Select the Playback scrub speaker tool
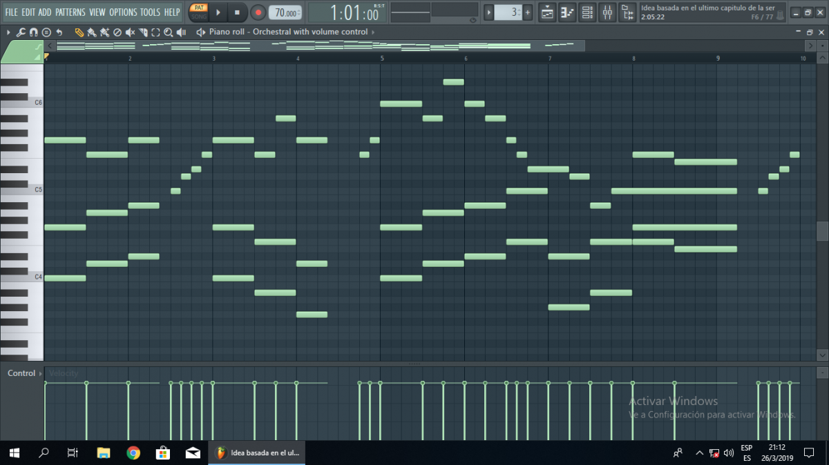Screen dimensions: 829x465 coord(181,32)
